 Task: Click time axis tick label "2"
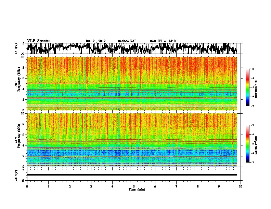coord(70,186)
